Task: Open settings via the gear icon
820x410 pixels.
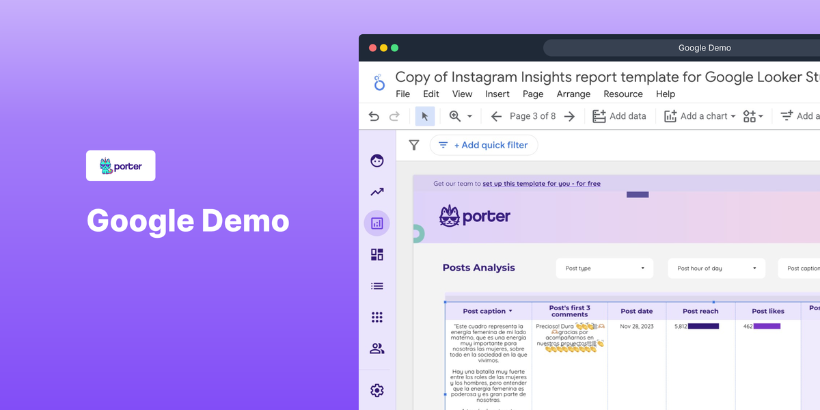Action: pyautogui.click(x=377, y=390)
